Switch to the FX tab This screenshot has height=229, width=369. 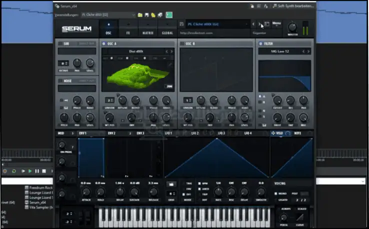(128, 28)
